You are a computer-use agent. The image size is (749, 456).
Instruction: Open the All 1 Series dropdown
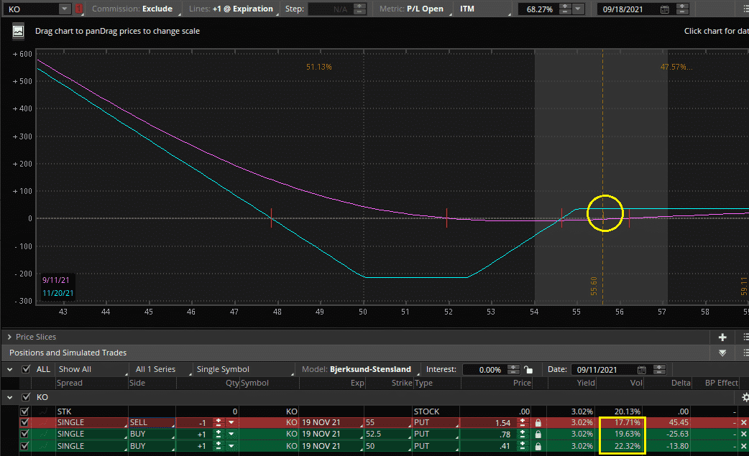pos(162,369)
